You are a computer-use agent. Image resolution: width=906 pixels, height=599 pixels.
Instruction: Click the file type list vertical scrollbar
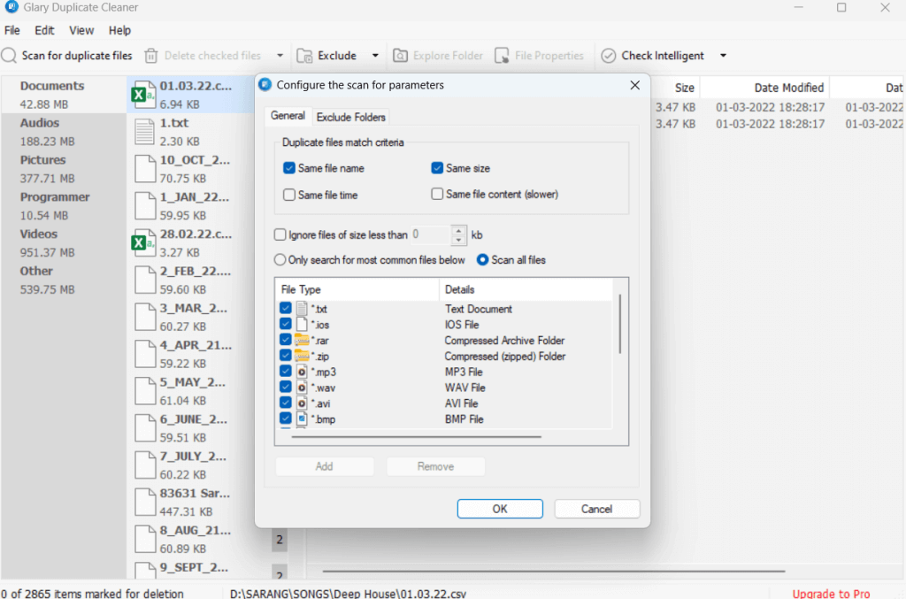[x=620, y=324]
